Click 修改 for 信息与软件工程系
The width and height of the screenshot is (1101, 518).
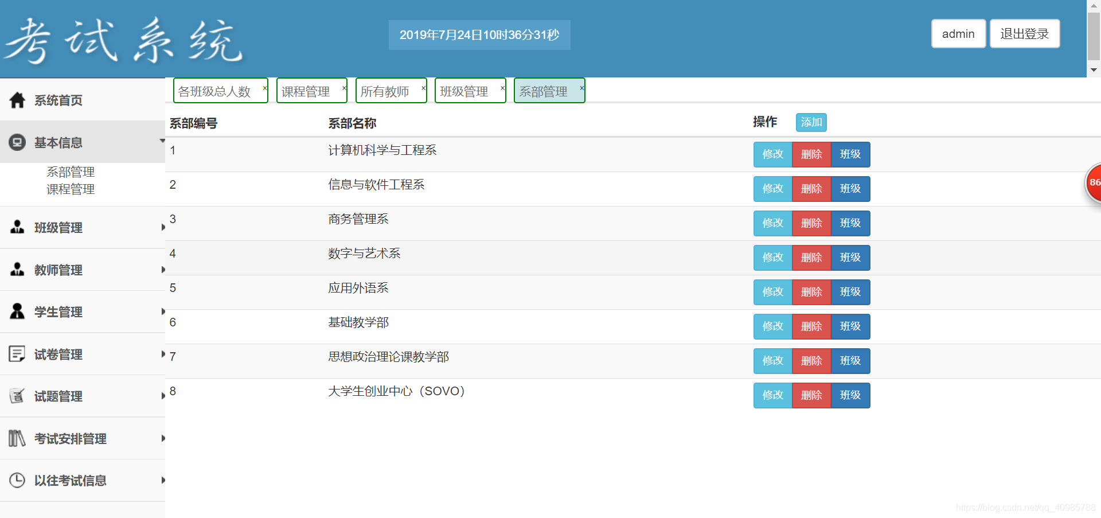coord(772,189)
